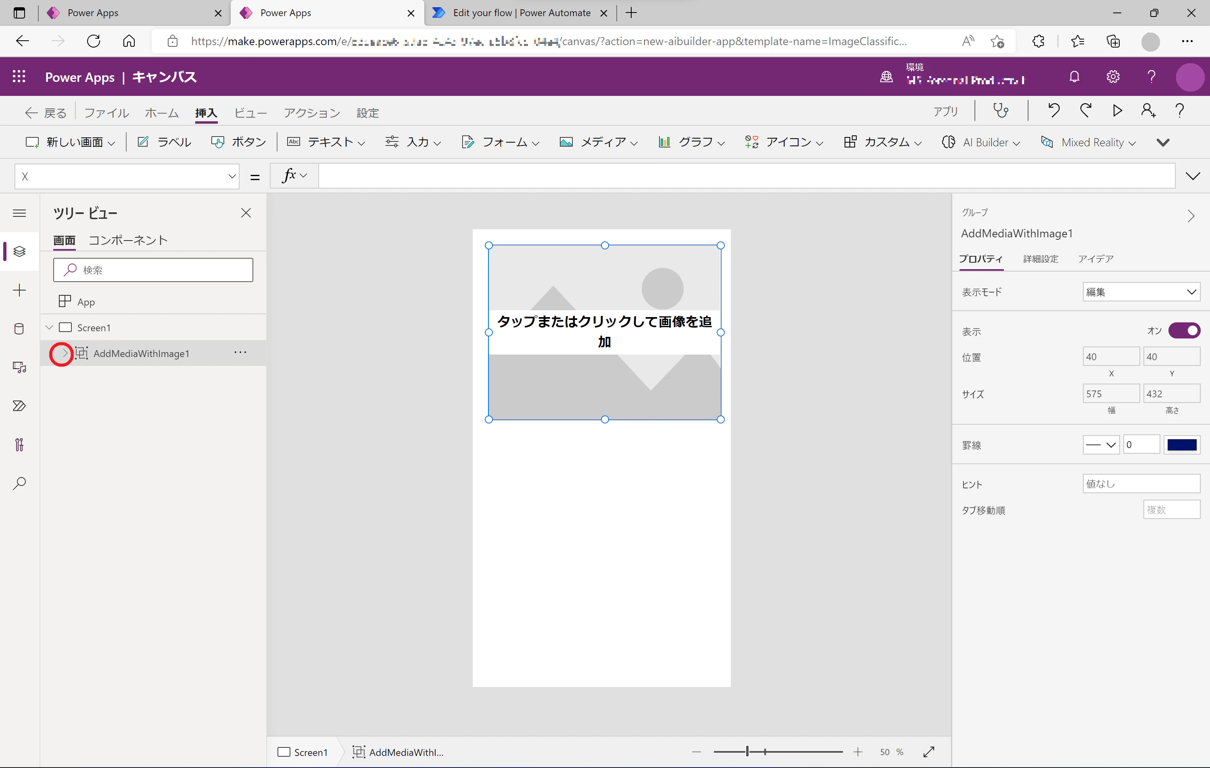The height and width of the screenshot is (768, 1210).
Task: Expand the AddMediaWithImage1 tree node
Action: 65,353
